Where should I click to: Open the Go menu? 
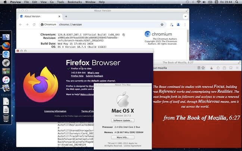(x=52, y=2)
